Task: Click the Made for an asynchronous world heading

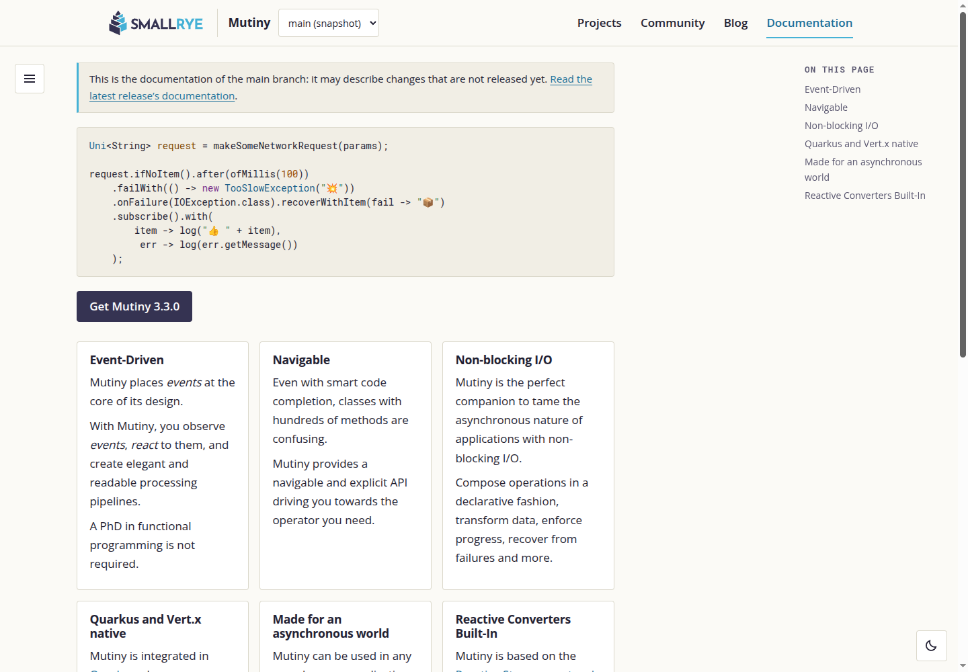Action: [331, 626]
